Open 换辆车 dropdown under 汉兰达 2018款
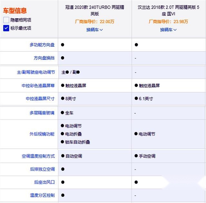206x203 pixels. tap(168, 30)
